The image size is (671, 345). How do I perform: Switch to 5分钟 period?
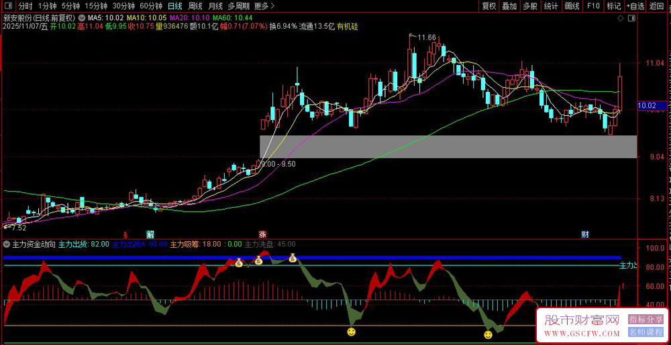[70, 6]
